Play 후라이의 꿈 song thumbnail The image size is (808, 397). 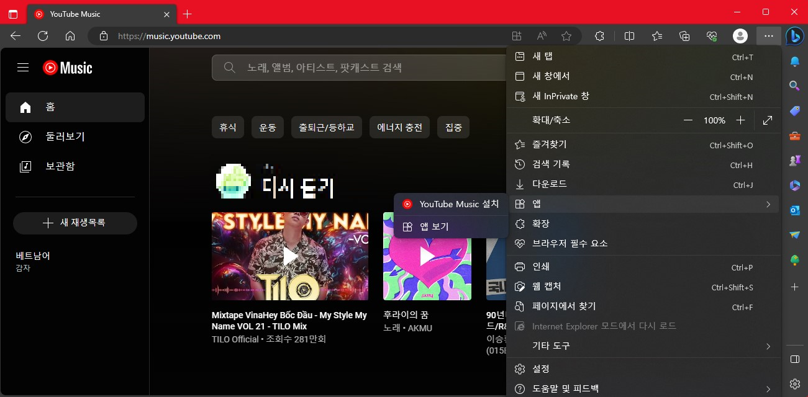coord(427,256)
